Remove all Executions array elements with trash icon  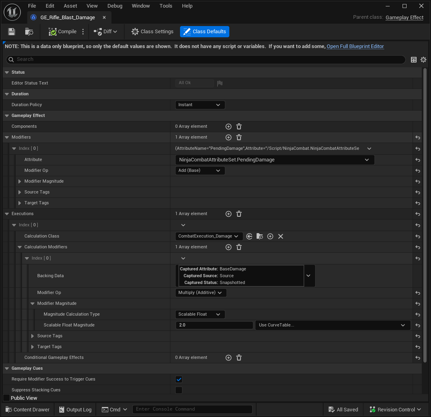(239, 214)
